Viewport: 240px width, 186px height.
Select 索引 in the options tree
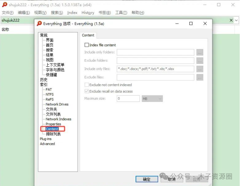point(44,85)
